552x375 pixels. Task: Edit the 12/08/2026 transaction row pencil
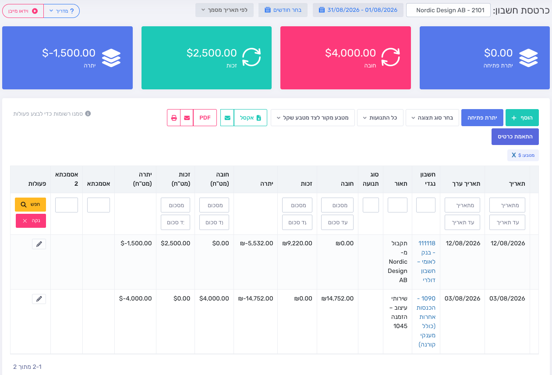[39, 244]
